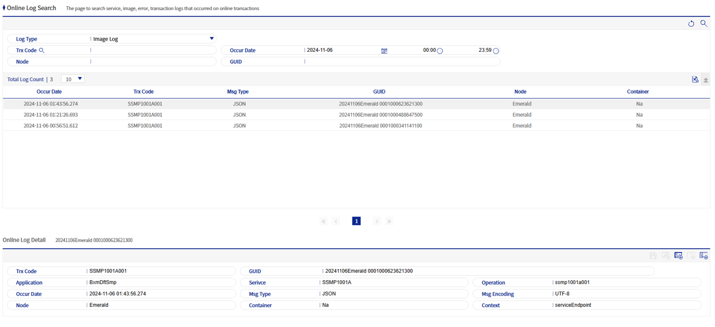Run the log search with the magnifier icon
Image resolution: width=715 pixels, height=327 pixels.
[703, 23]
